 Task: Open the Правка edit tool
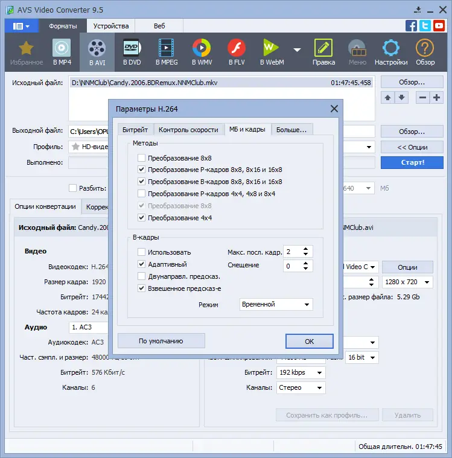pyautogui.click(x=323, y=52)
